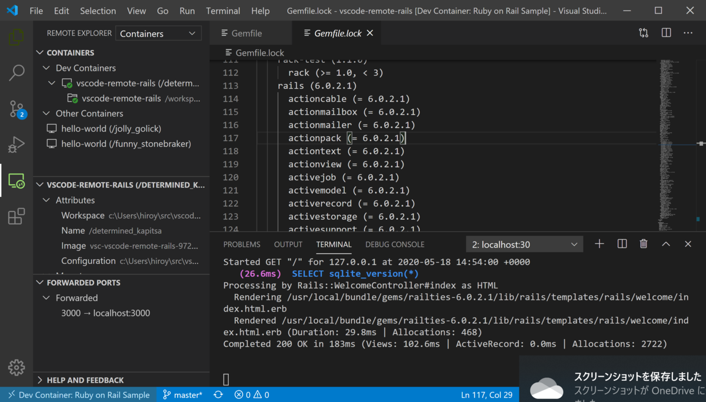Open the OneDrive screenshot saved notification
The width and height of the screenshot is (706, 402).
pyautogui.click(x=612, y=378)
